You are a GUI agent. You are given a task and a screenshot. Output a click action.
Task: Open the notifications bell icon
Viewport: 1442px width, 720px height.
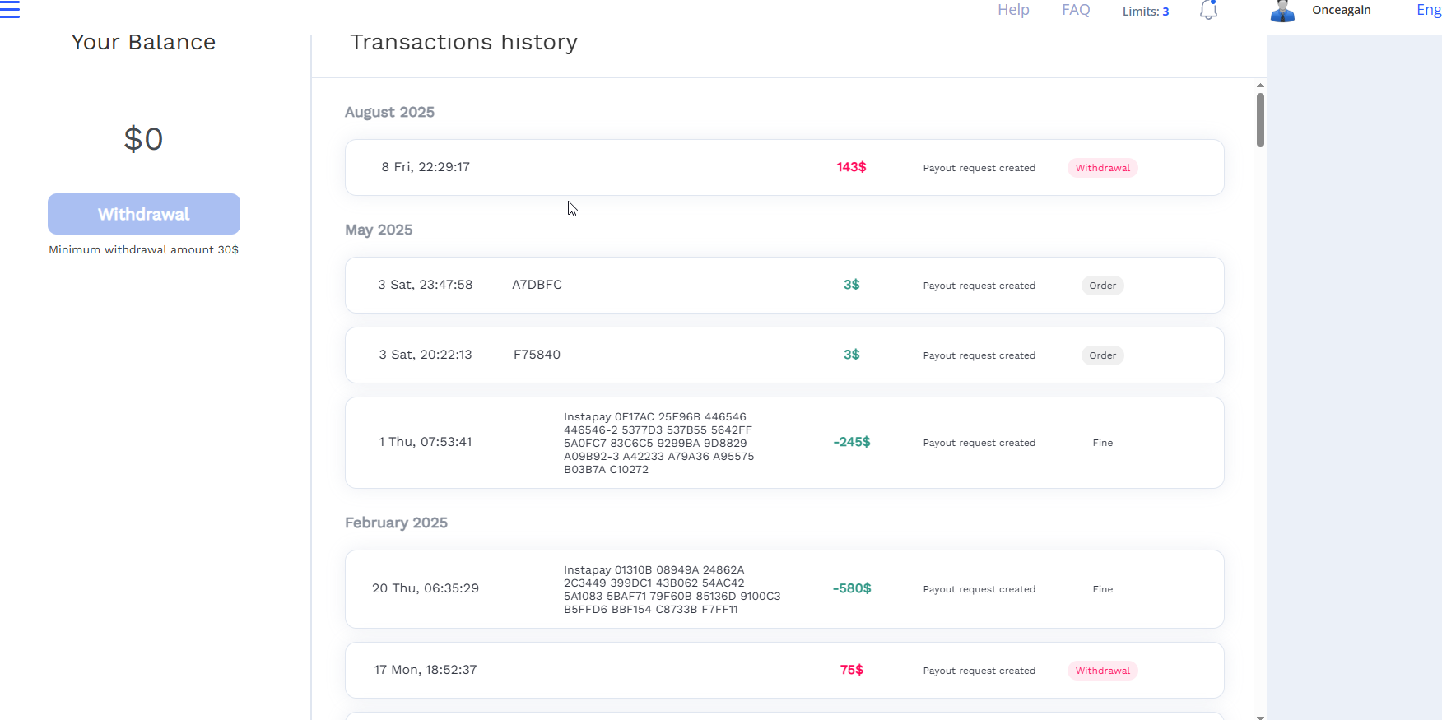click(1208, 10)
